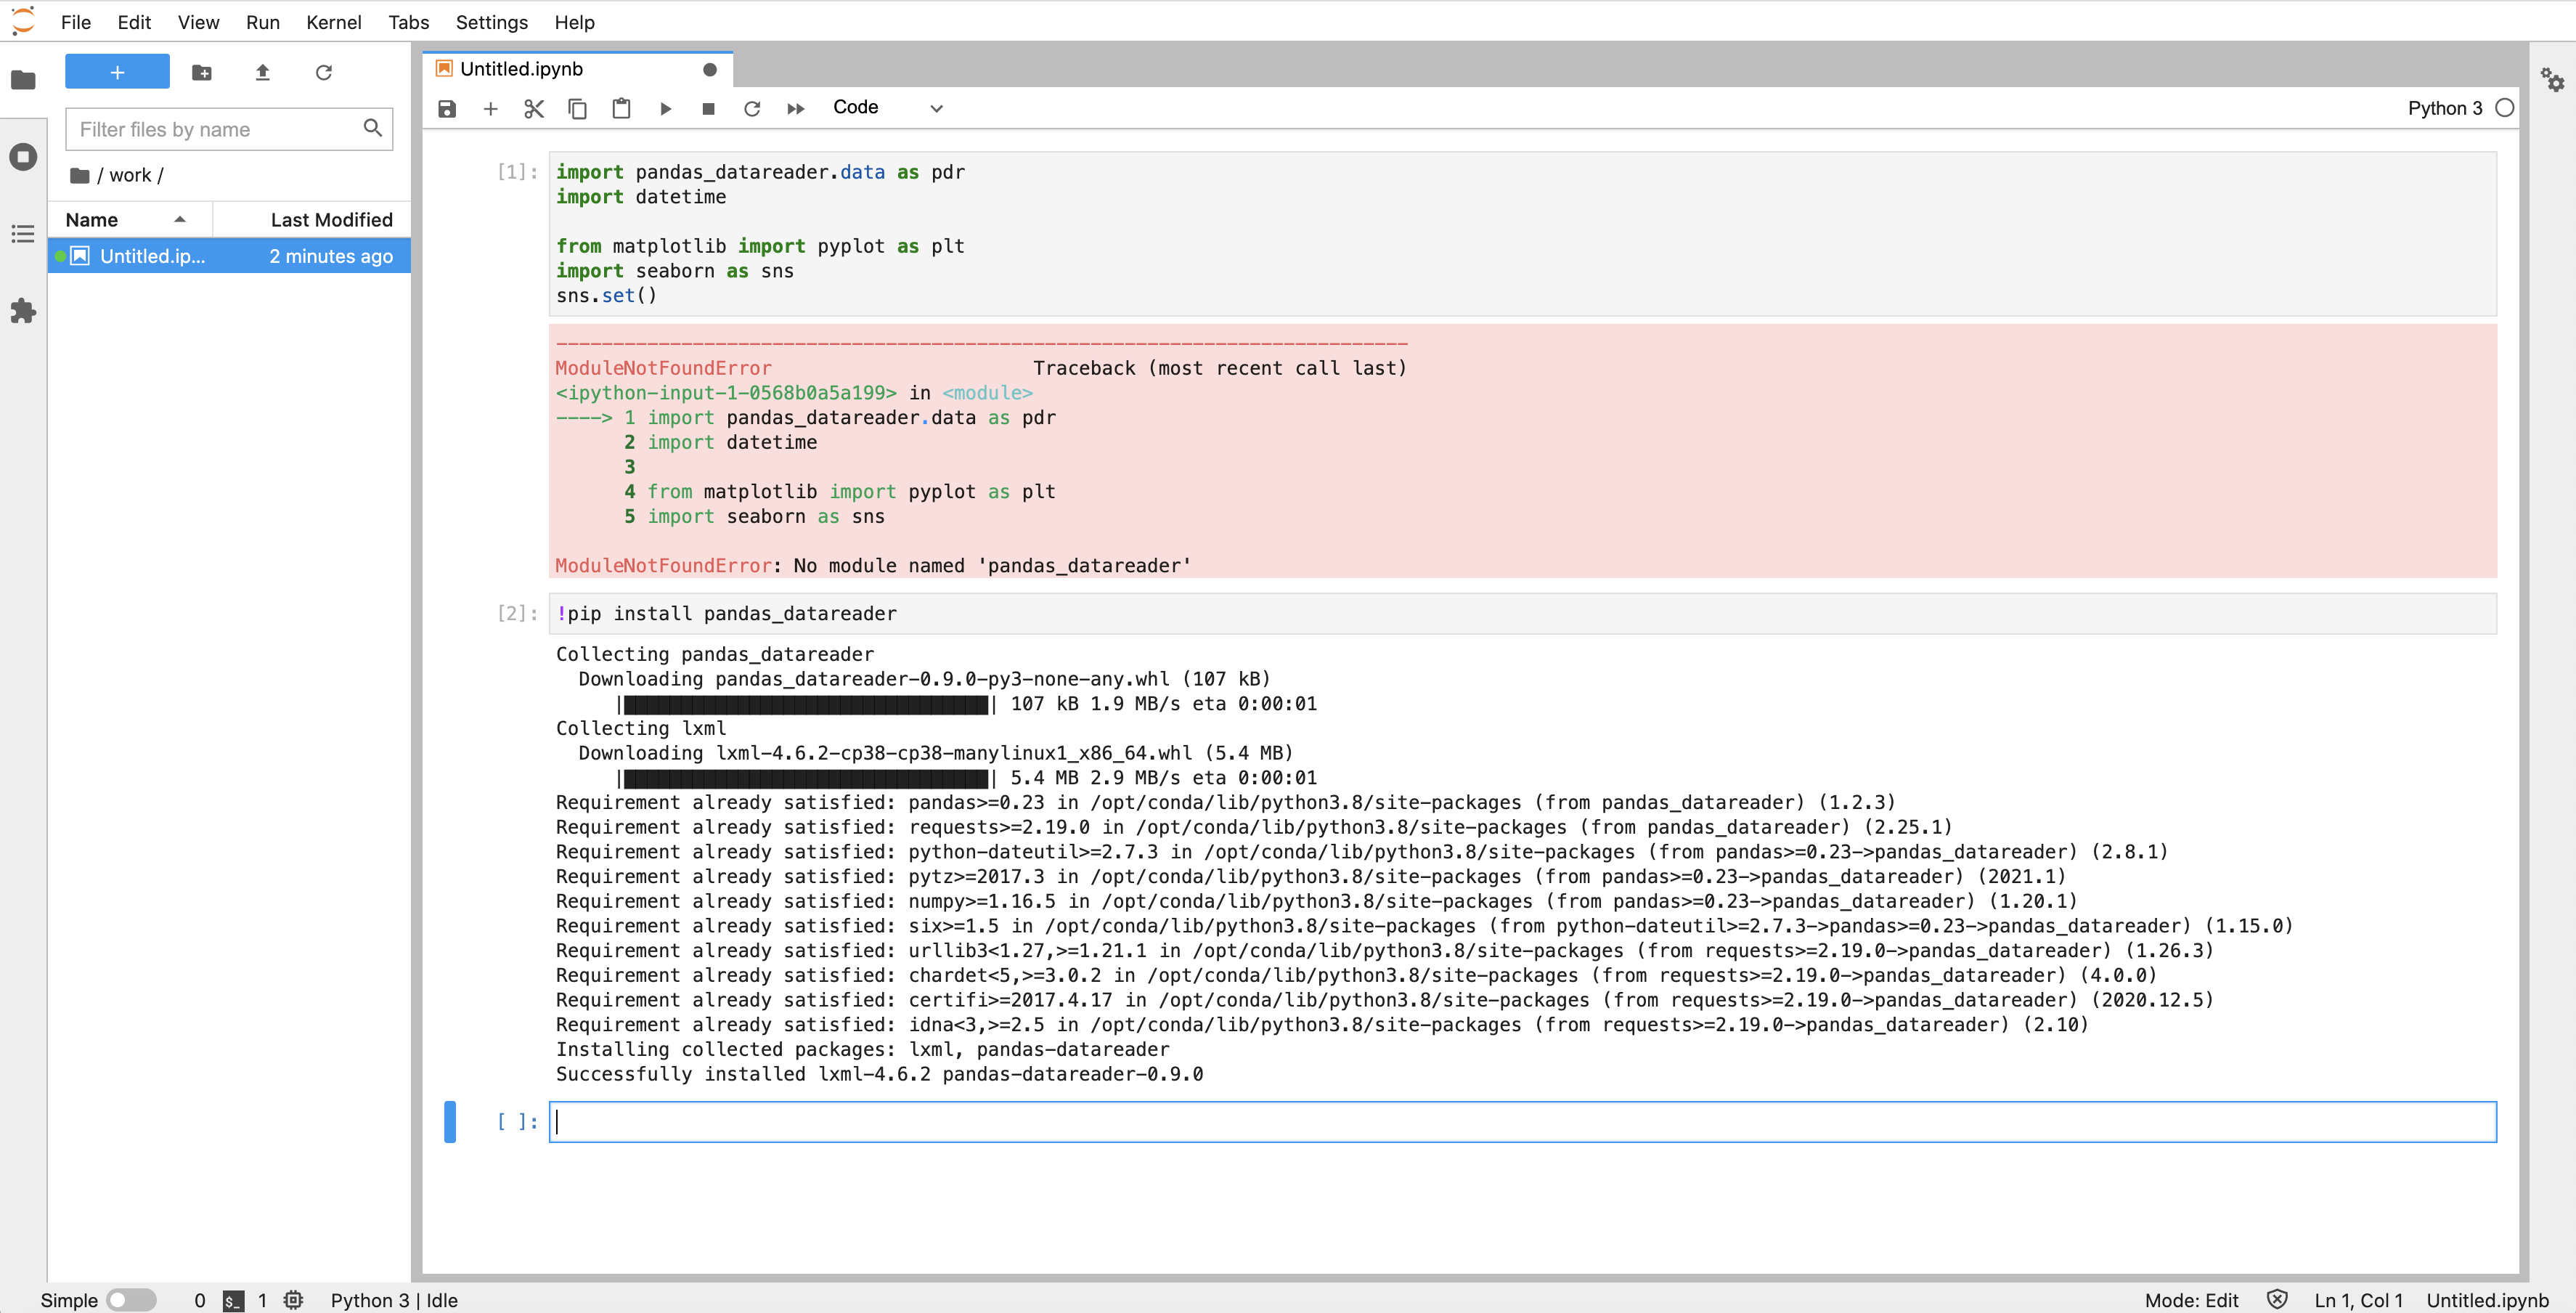Screen dimensions: 2576x1313
Task: Click the Python 3 kernel status circle
Action: pyautogui.click(x=2504, y=108)
